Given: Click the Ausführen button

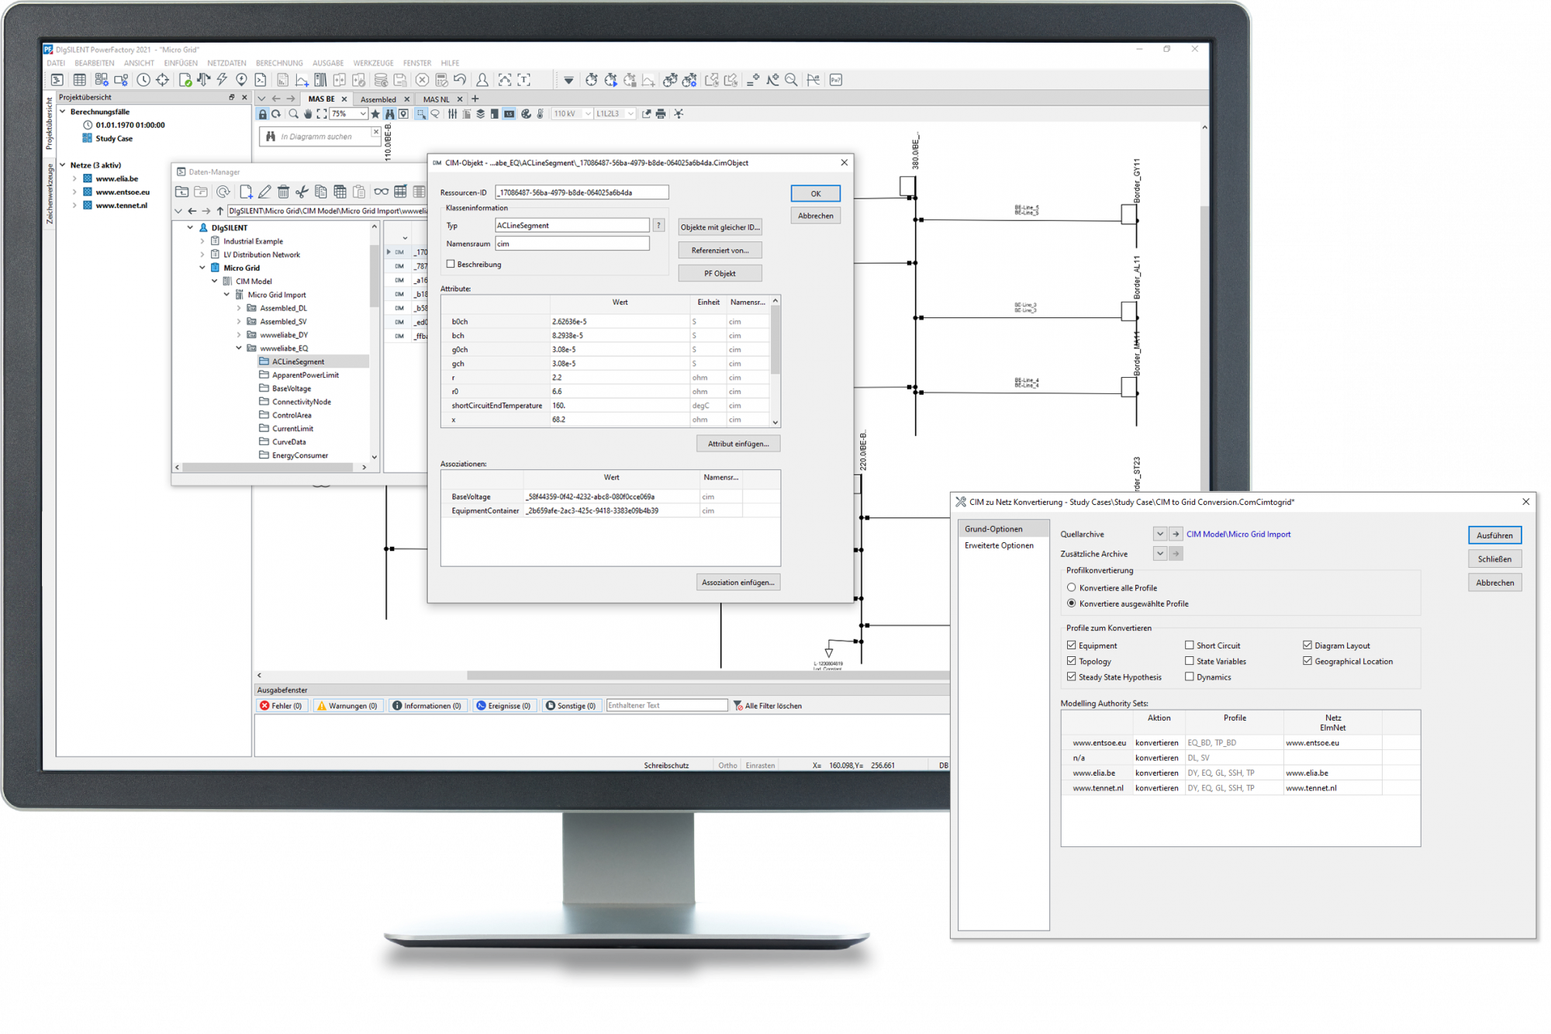Looking at the screenshot, I should click(1494, 535).
